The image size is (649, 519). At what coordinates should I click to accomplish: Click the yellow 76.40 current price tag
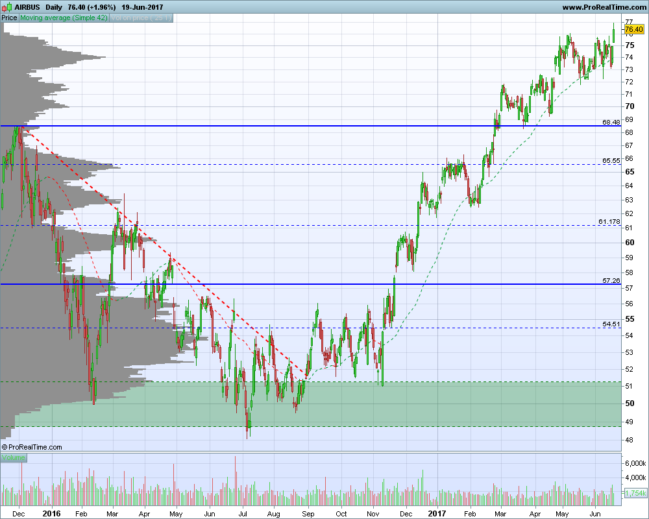633,29
